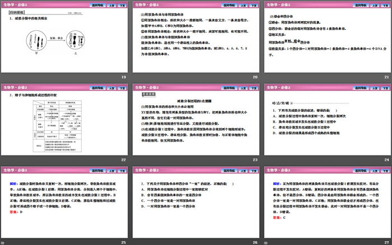Open slide 20 thumbnail
Screen dimensions: 392x245
(195, 42)
